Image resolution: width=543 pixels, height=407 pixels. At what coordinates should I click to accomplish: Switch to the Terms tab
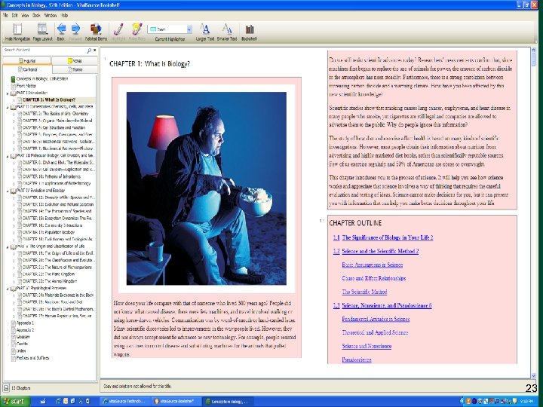click(75, 69)
